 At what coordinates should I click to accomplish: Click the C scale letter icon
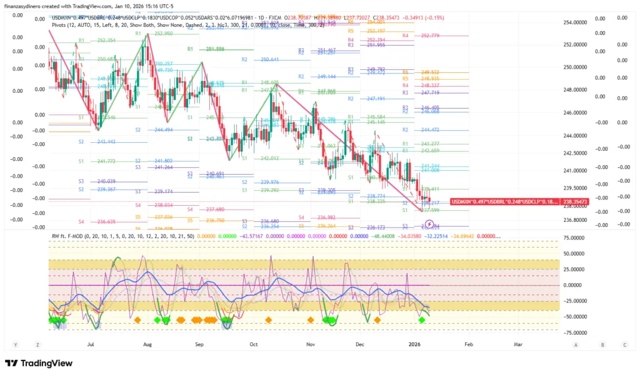(624, 344)
